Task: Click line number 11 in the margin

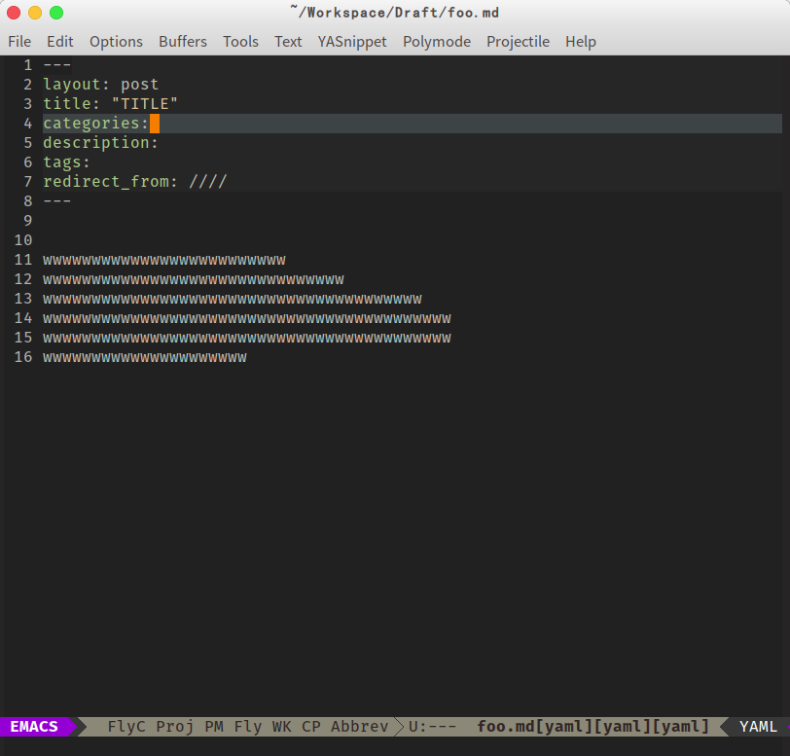Action: click(x=23, y=260)
